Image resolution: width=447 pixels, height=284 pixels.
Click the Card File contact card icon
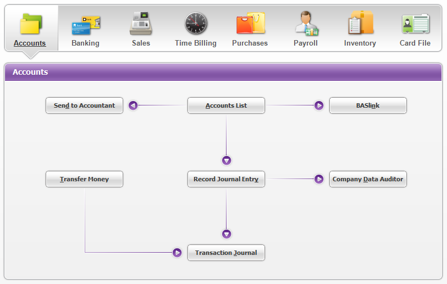415,24
